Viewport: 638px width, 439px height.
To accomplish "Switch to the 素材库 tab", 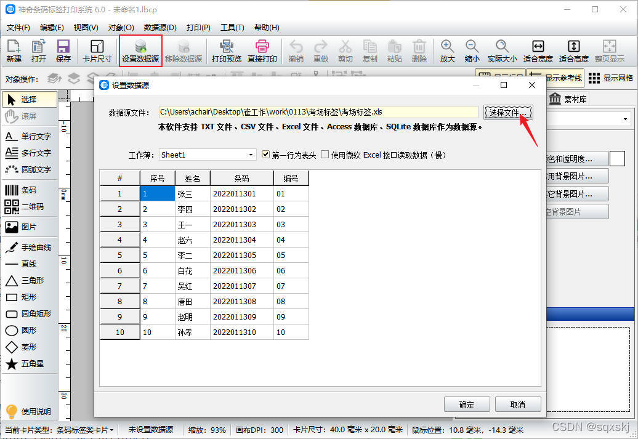I will coord(568,99).
